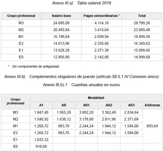Select the 'A/Idiomas' column header

(x=152, y=105)
